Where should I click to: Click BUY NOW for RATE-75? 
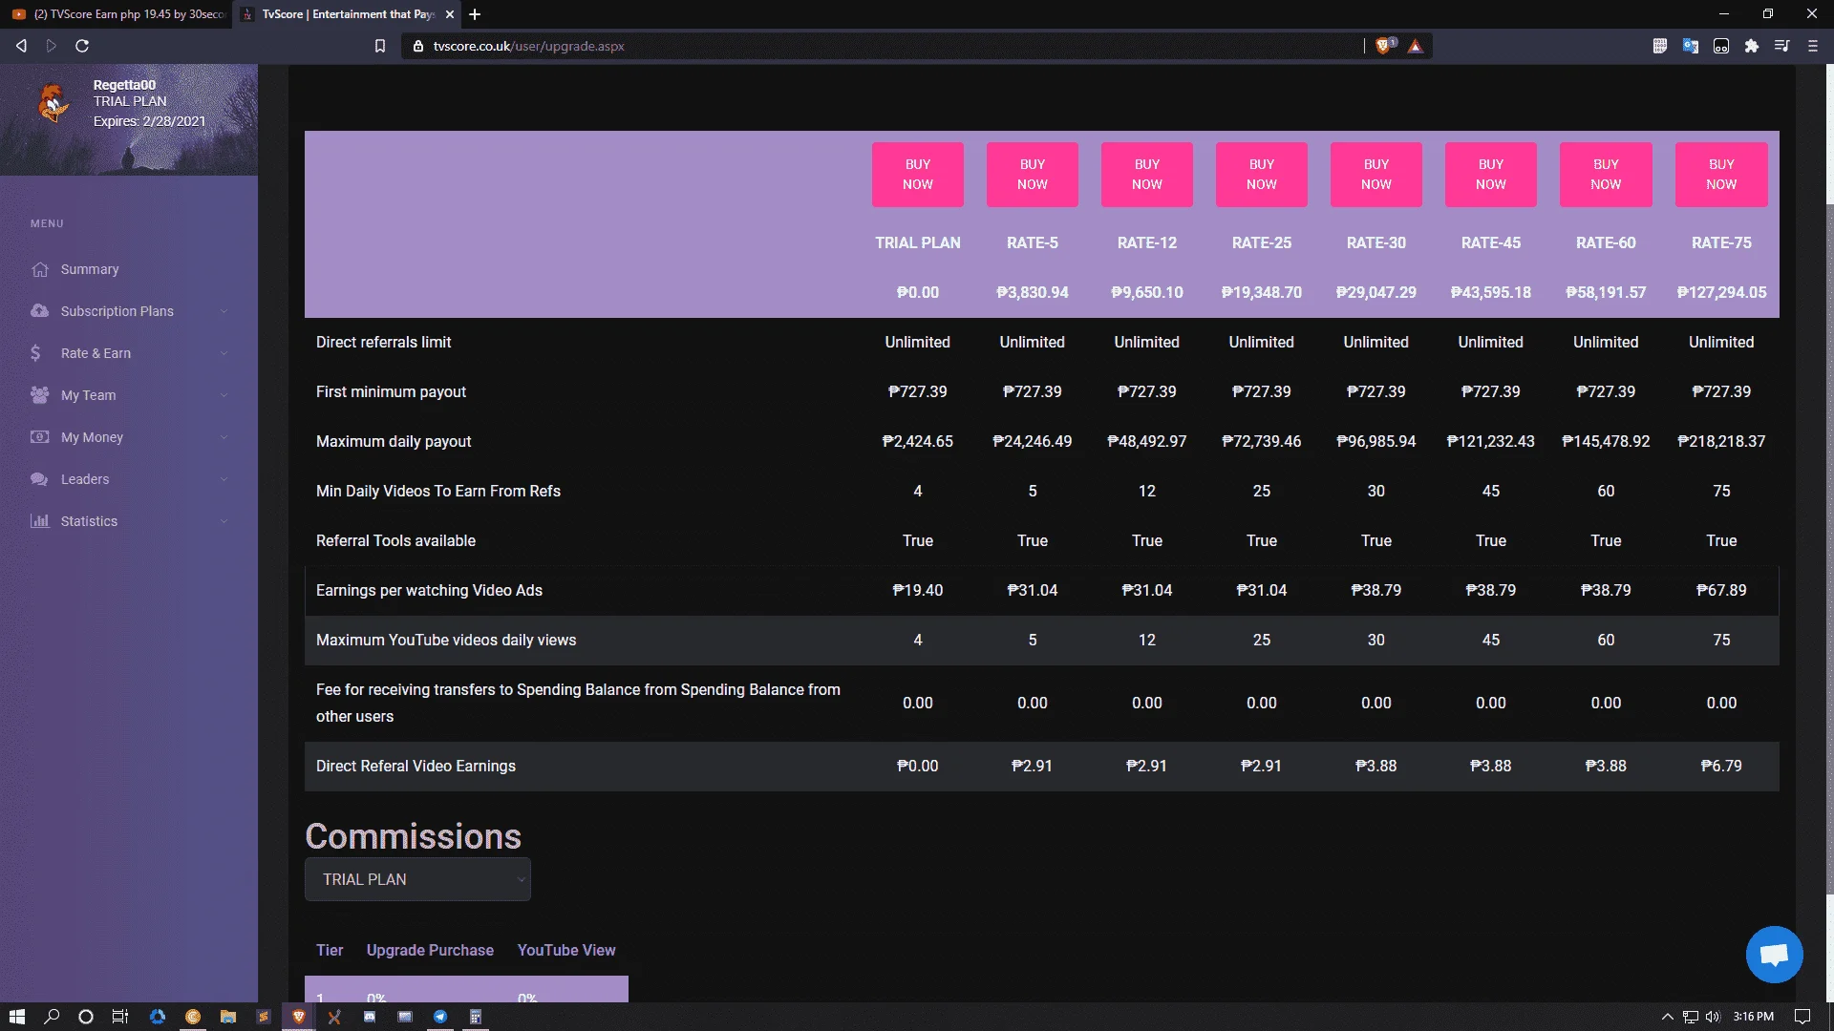(x=1721, y=175)
